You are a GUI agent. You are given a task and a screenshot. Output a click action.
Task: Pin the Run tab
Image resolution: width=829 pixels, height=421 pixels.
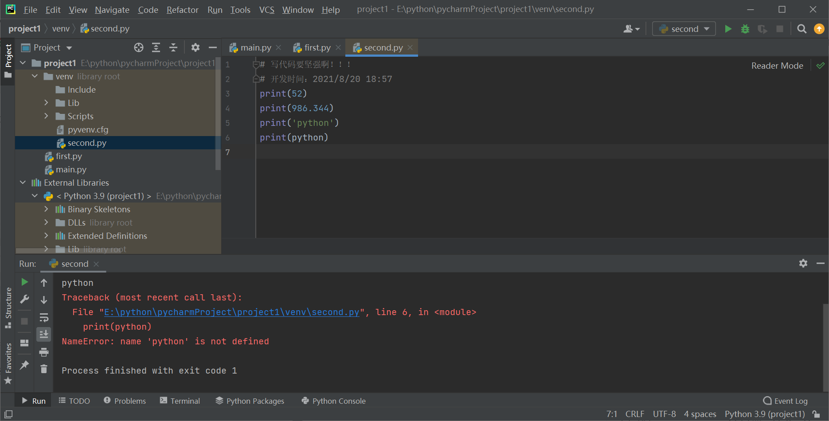[x=25, y=365]
